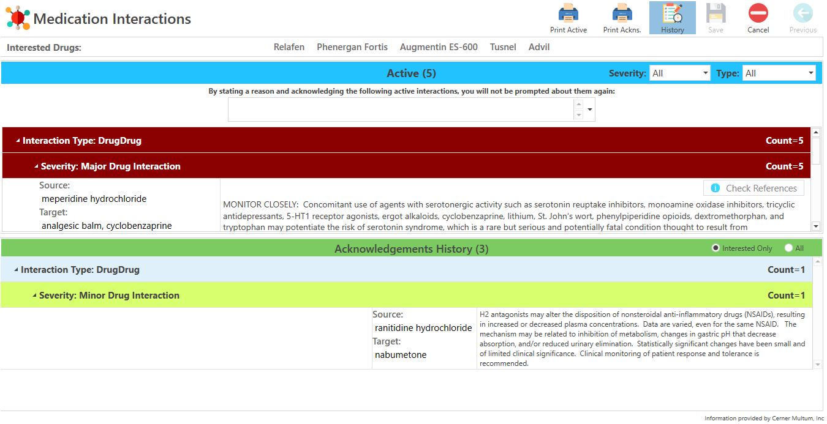Click the Check References button
827x424 pixels.
point(753,188)
